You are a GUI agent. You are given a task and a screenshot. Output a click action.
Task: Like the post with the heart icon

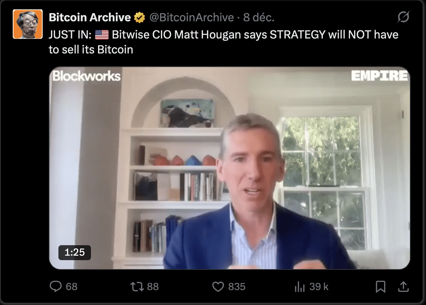(x=218, y=287)
